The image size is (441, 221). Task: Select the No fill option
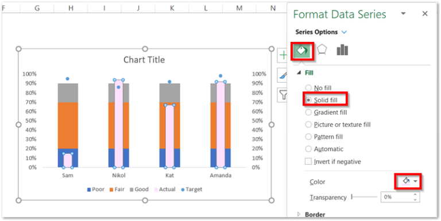pyautogui.click(x=318, y=88)
